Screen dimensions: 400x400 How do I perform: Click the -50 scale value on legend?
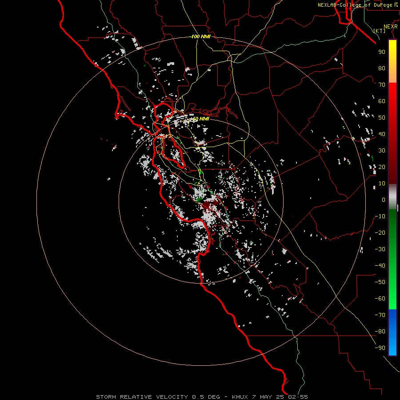coord(380,282)
